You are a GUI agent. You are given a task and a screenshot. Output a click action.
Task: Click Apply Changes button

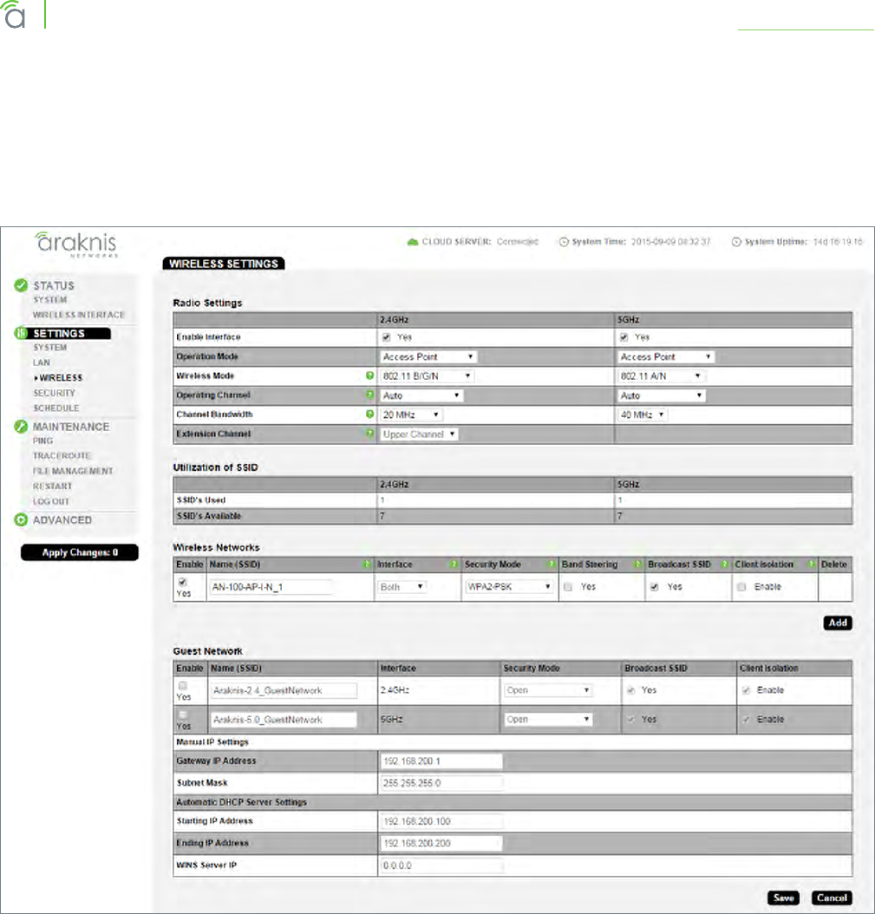click(80, 552)
